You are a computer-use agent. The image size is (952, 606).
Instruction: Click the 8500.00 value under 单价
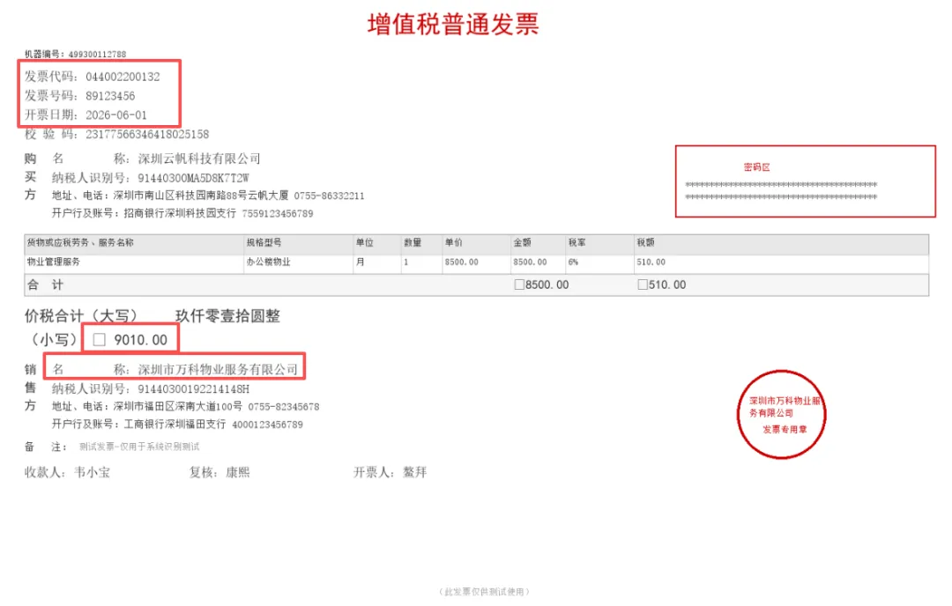(x=461, y=262)
